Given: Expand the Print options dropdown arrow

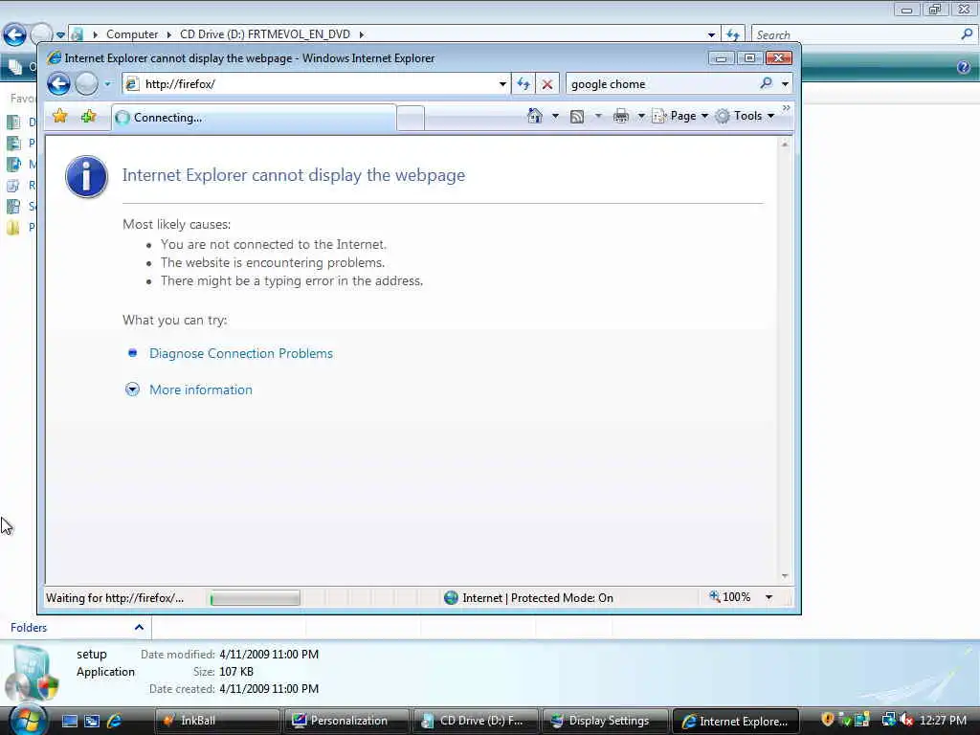Looking at the screenshot, I should [x=640, y=116].
